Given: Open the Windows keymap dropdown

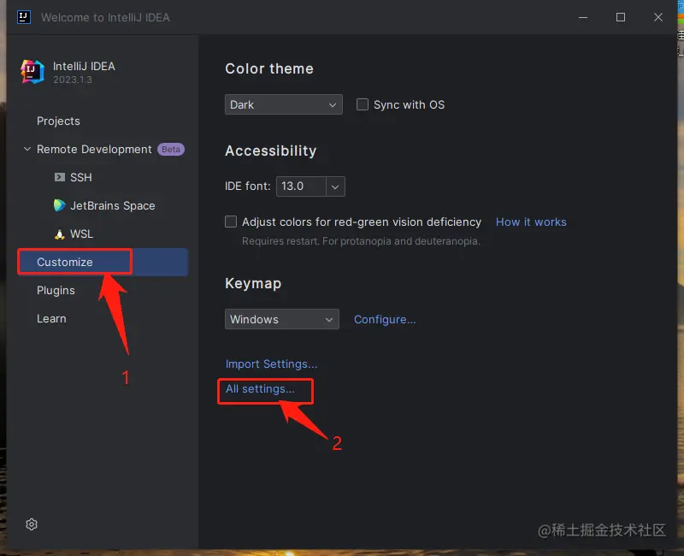Looking at the screenshot, I should 282,319.
